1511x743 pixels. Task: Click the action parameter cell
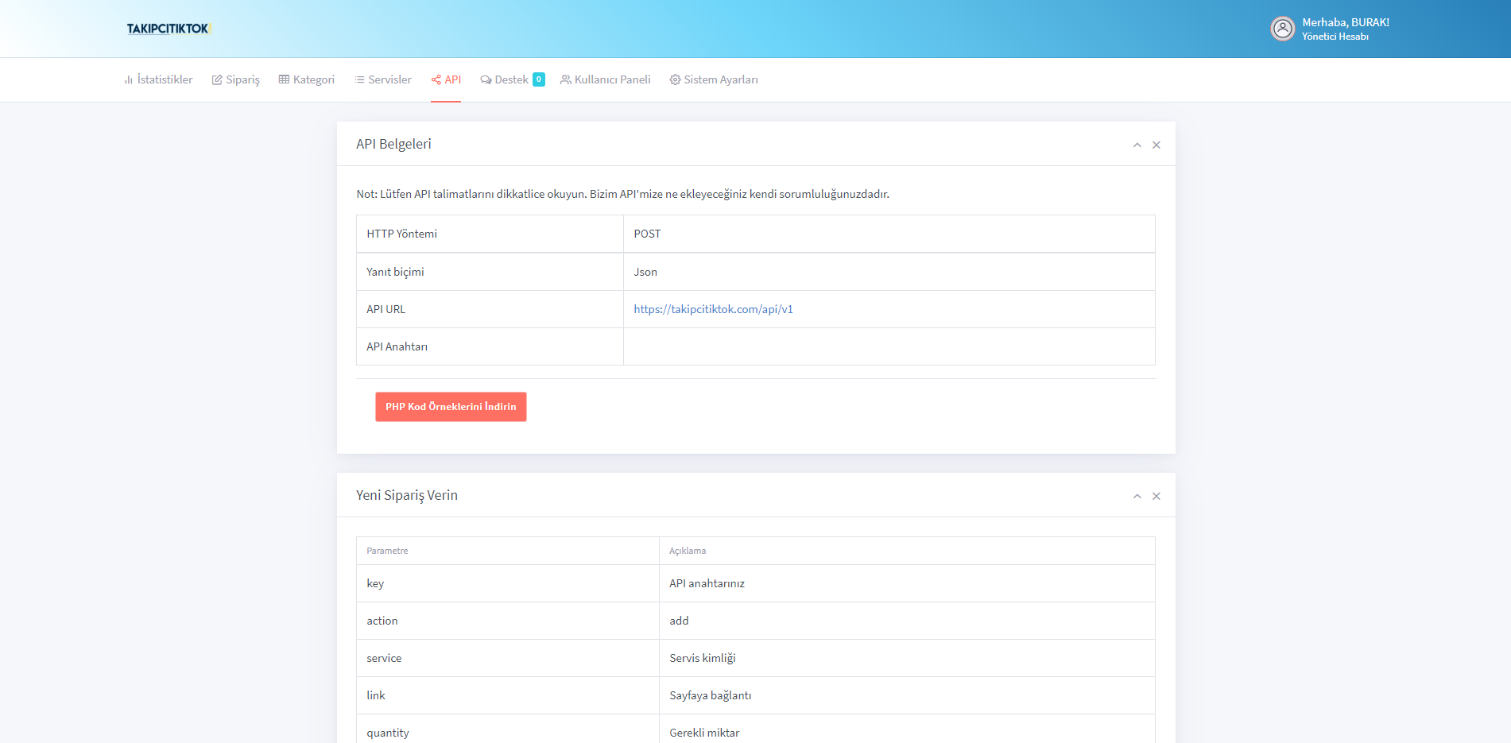pyautogui.click(x=508, y=621)
